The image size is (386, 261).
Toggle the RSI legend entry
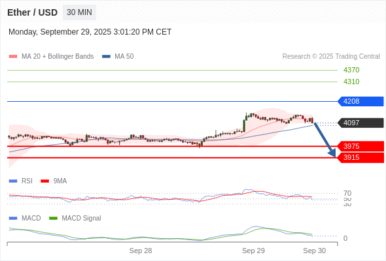pyautogui.click(x=21, y=181)
